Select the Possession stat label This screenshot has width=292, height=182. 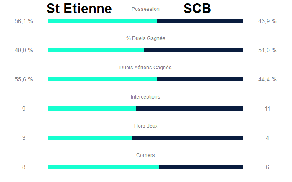(x=145, y=9)
